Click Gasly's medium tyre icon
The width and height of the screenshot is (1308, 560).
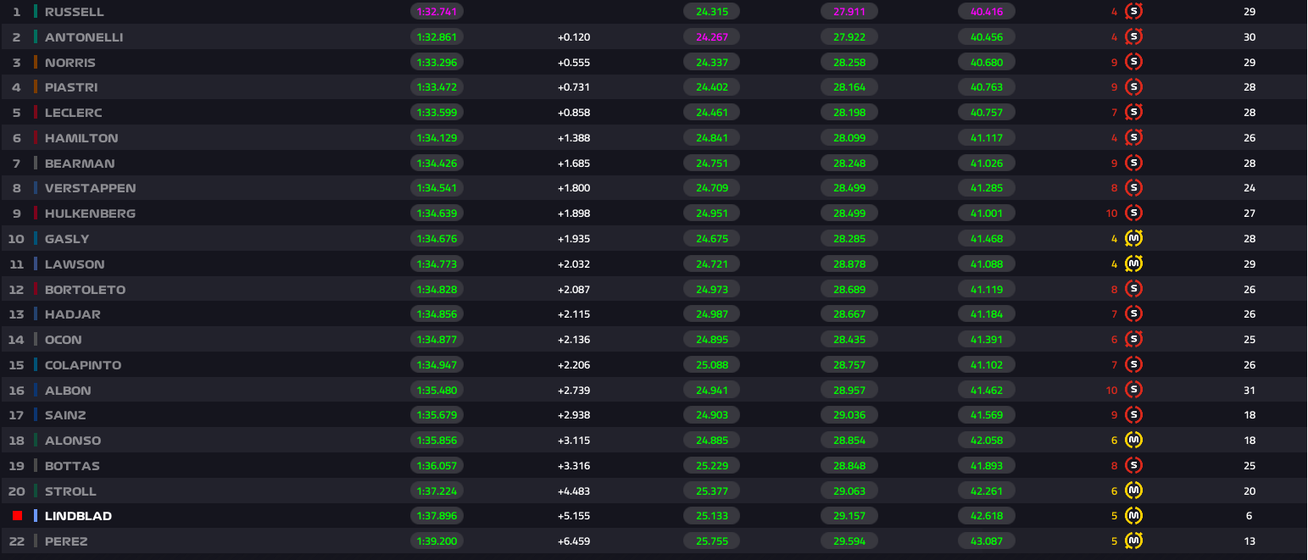pyautogui.click(x=1133, y=239)
